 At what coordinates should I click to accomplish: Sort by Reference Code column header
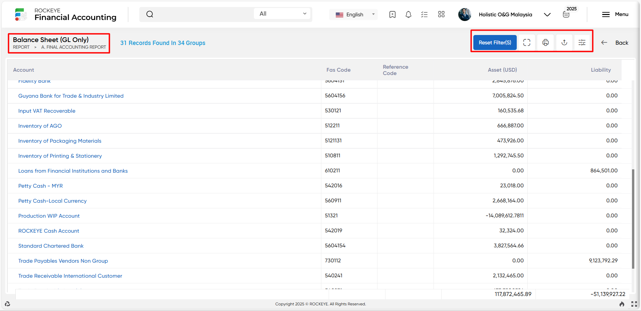[x=395, y=70]
